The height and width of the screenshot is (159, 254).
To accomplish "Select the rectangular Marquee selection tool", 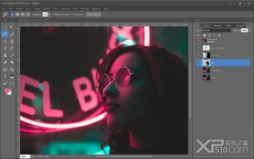I will (x=5, y=27).
